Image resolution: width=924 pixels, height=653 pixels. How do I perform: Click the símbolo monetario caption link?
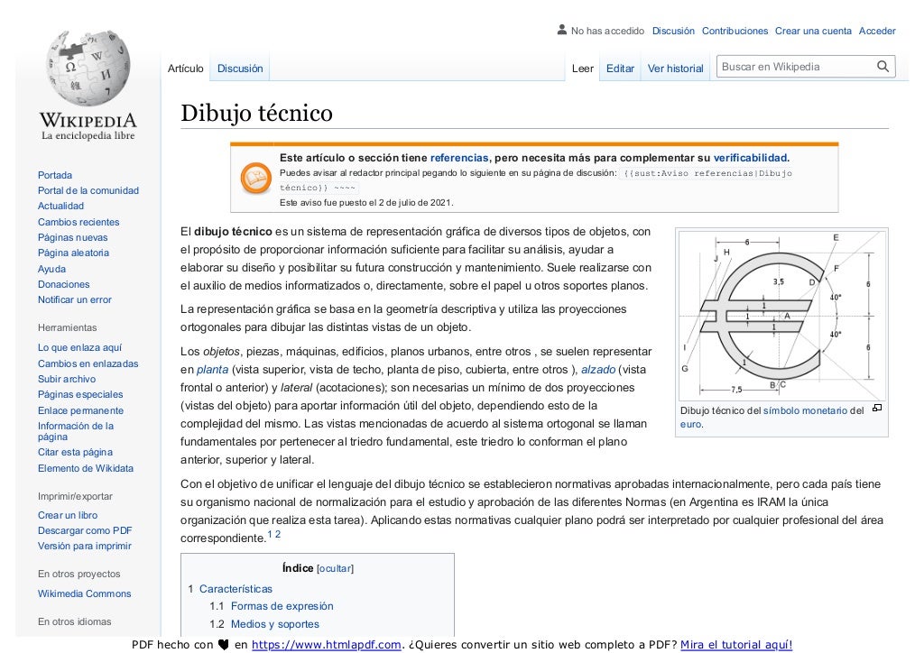[x=805, y=410]
